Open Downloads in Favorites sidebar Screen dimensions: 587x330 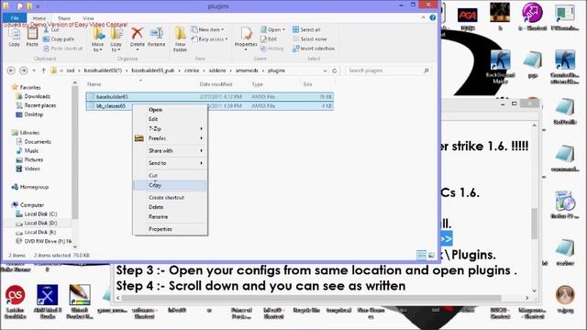[37, 96]
